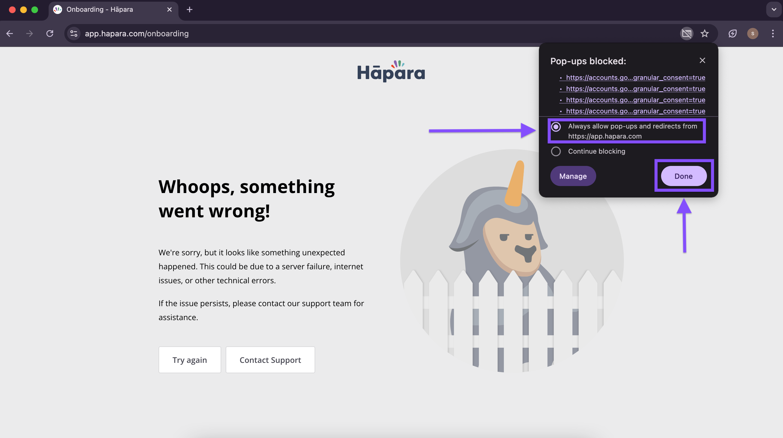Click the macOS green fullscreen window button
The width and height of the screenshot is (783, 438).
[x=35, y=10]
